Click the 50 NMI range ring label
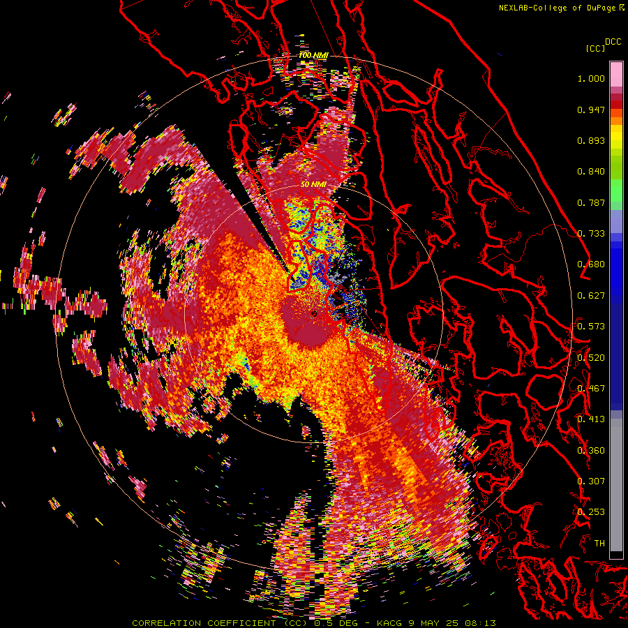The image size is (628, 628). pyautogui.click(x=313, y=184)
